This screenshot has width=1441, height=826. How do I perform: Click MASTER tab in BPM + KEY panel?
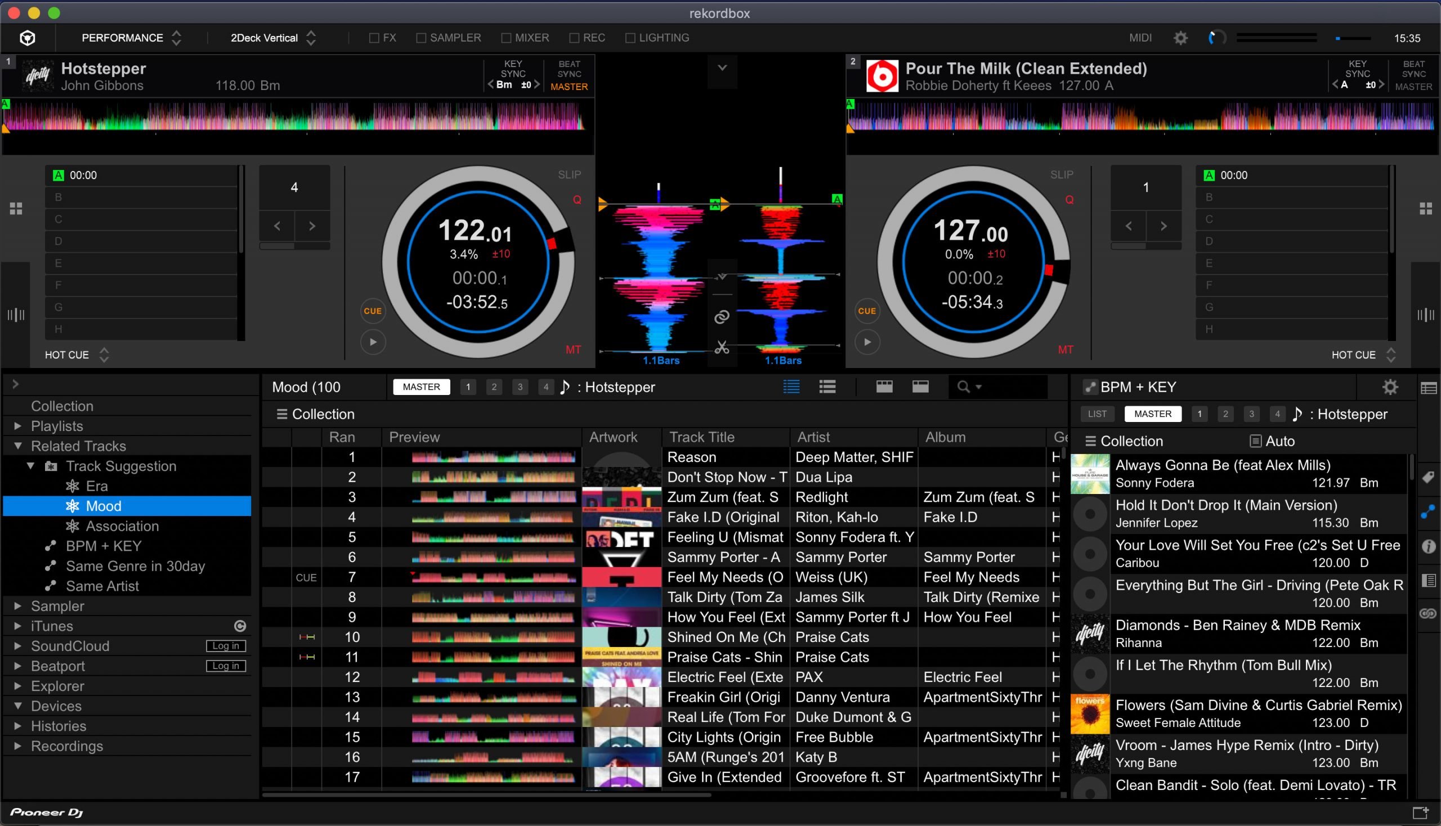click(x=1153, y=414)
